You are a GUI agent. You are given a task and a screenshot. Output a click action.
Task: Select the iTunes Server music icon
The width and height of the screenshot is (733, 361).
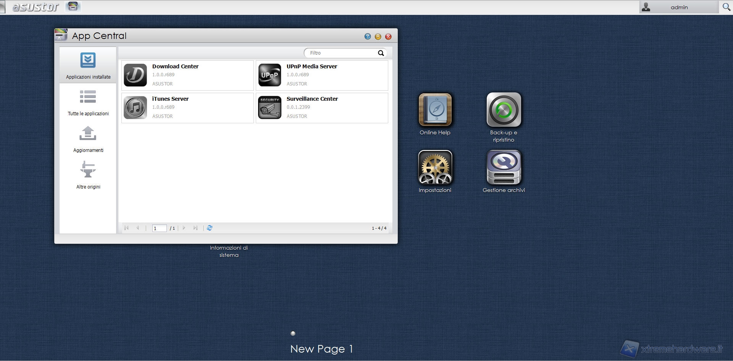[x=135, y=108]
